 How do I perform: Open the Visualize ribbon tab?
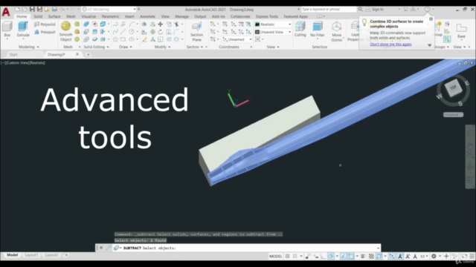click(x=89, y=16)
